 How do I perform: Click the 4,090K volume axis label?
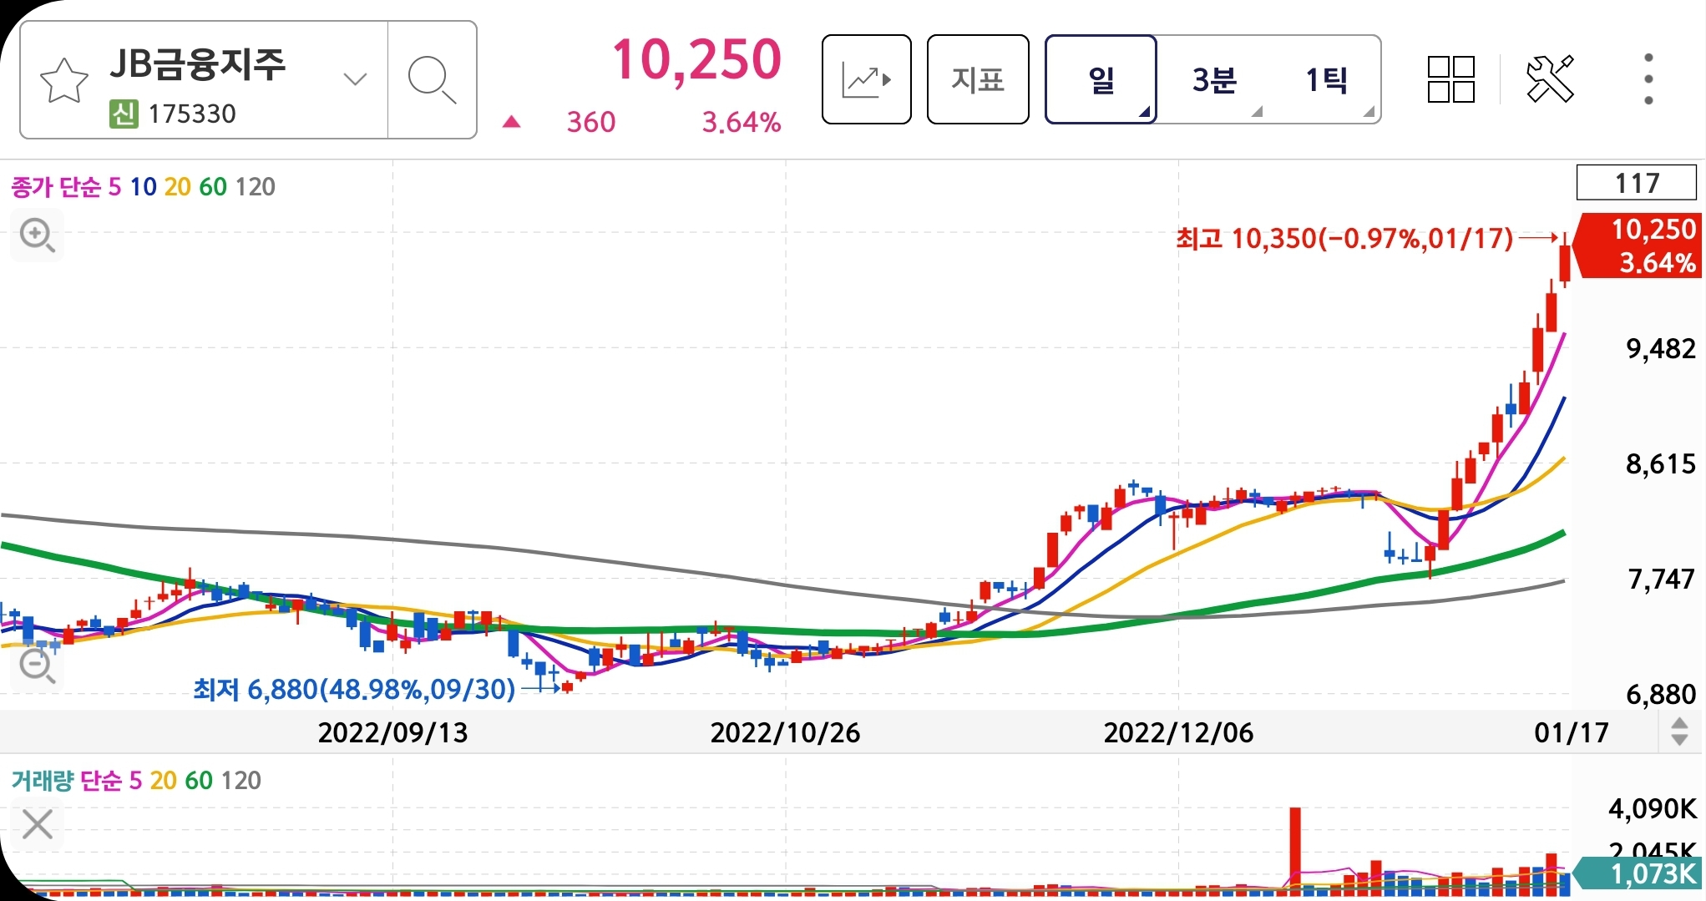[1653, 808]
